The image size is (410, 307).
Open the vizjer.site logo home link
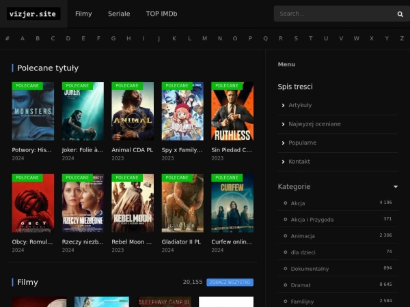point(33,14)
